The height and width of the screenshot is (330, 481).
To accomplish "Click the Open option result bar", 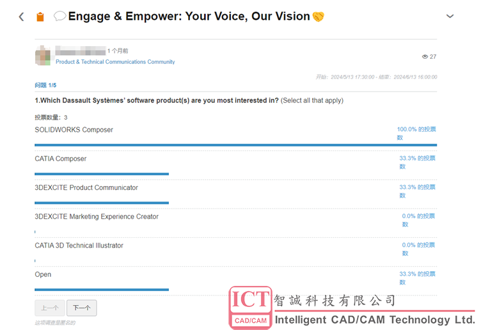I will click(102, 289).
